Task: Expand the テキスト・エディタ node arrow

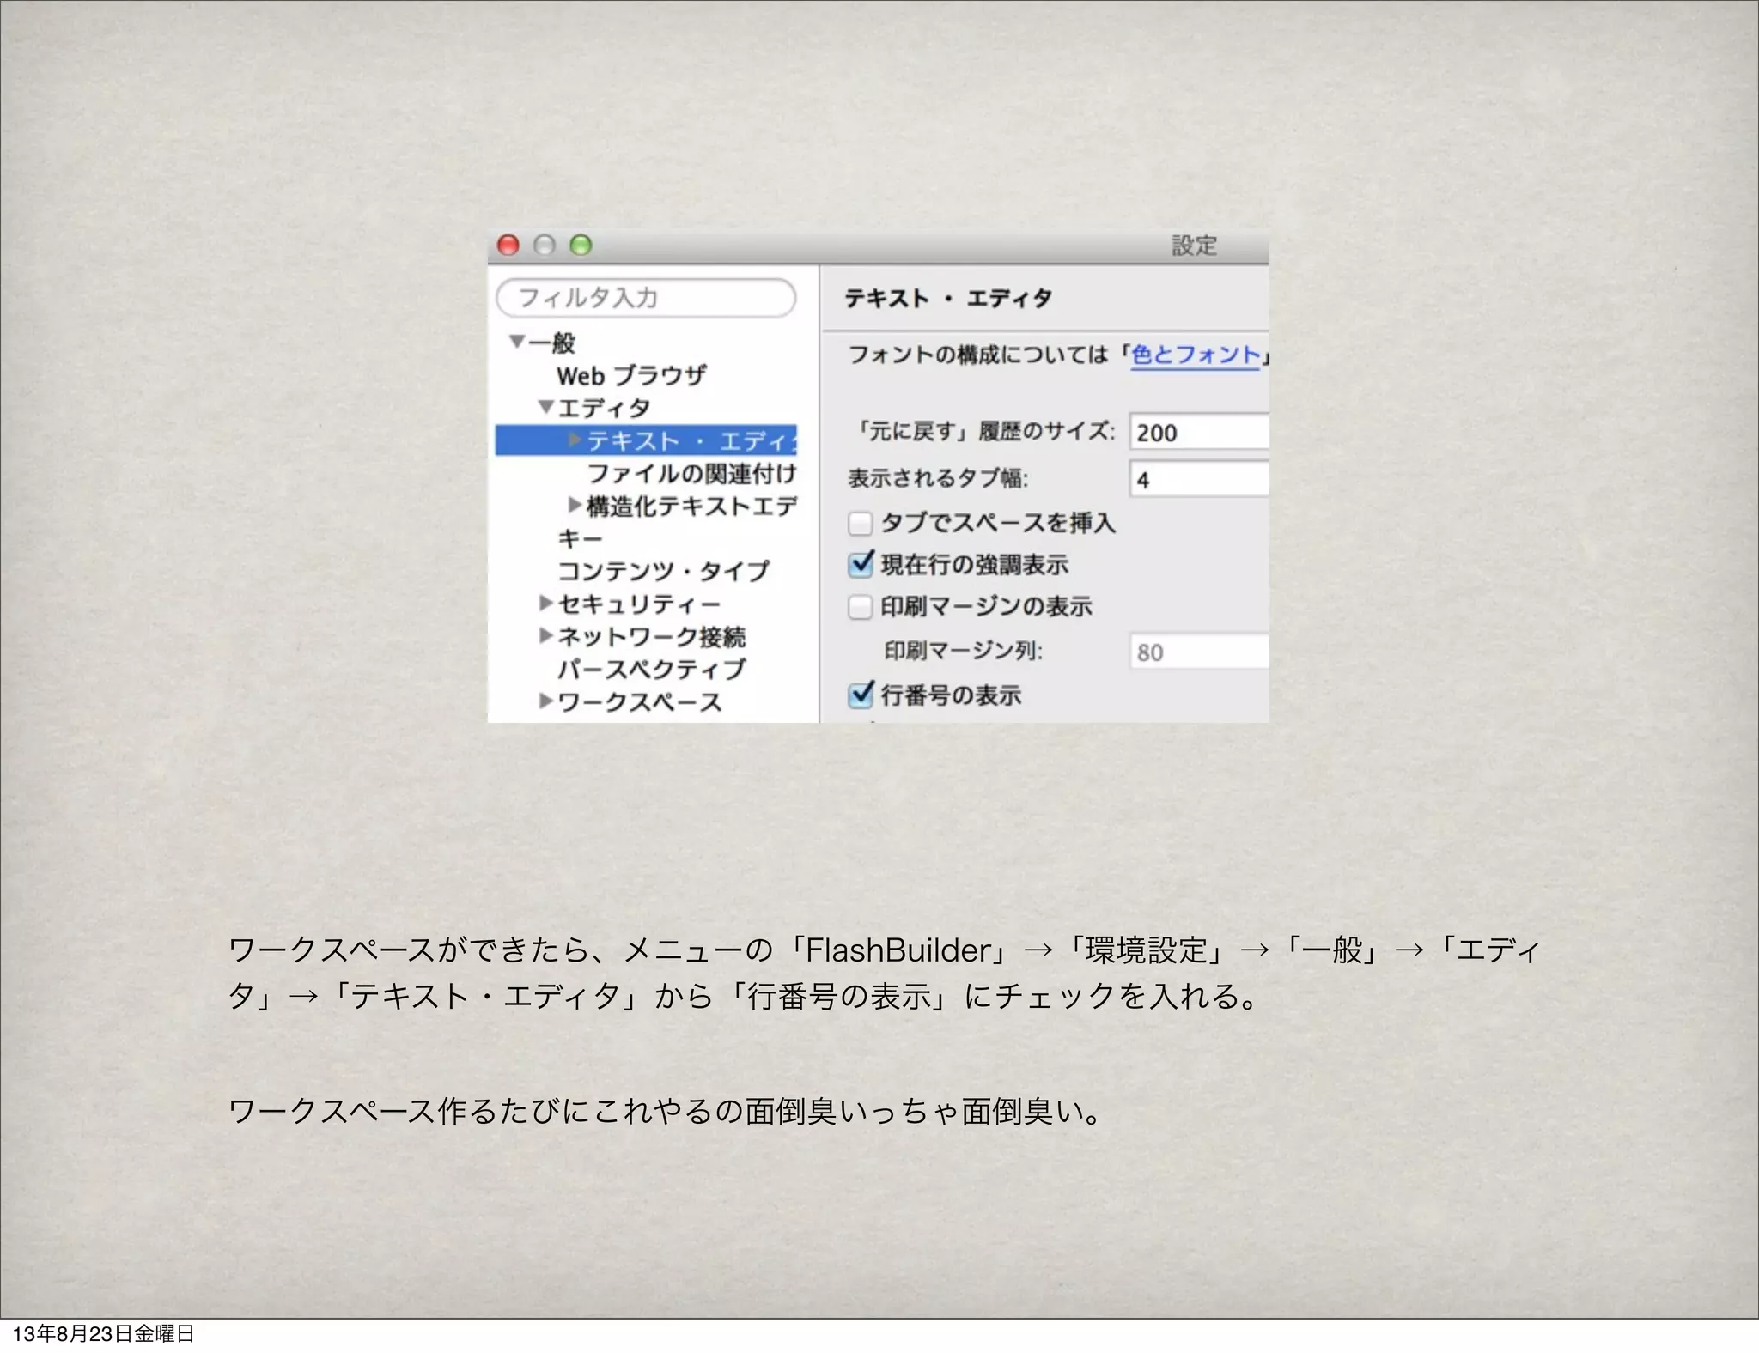Action: pos(575,440)
